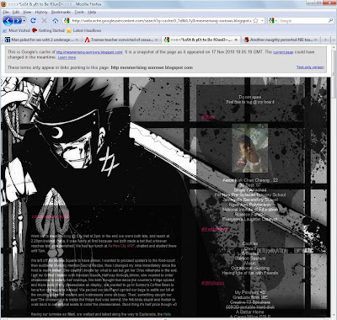Open a new tab with the plus button

(x=326, y=40)
